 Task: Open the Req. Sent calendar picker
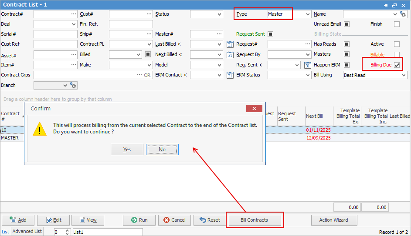(x=307, y=65)
